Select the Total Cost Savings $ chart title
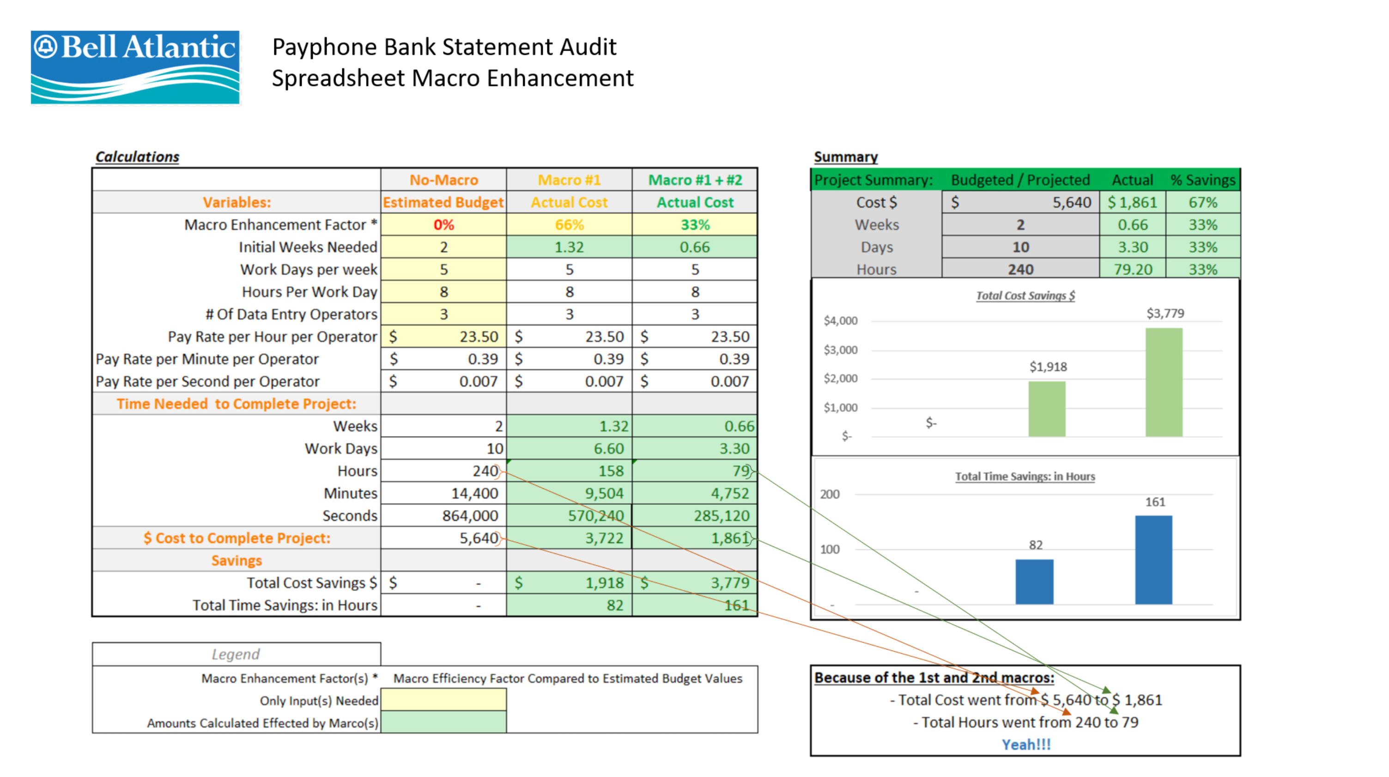Viewport: 1389px width, 777px height. (1025, 296)
